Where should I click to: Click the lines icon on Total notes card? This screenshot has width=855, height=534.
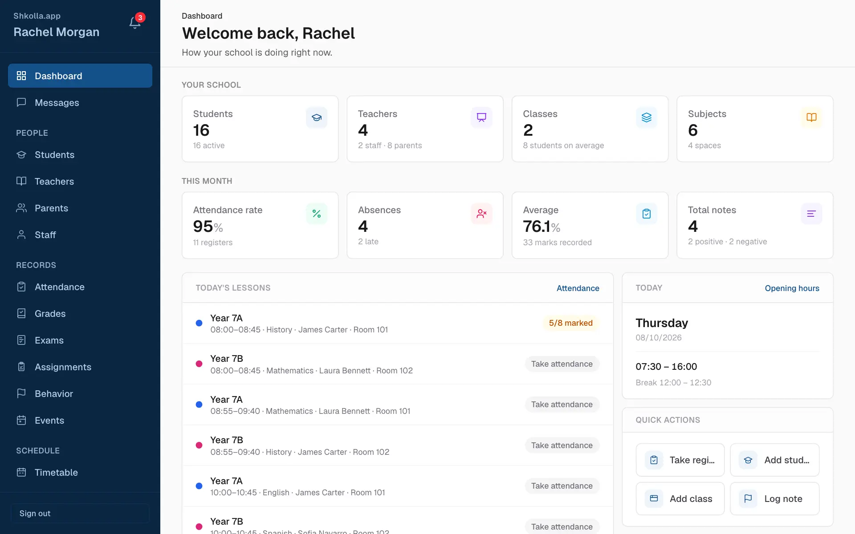811,214
